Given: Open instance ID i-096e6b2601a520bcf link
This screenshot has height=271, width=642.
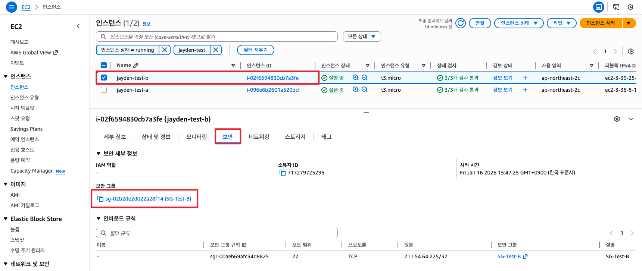Looking at the screenshot, I should pos(273,90).
